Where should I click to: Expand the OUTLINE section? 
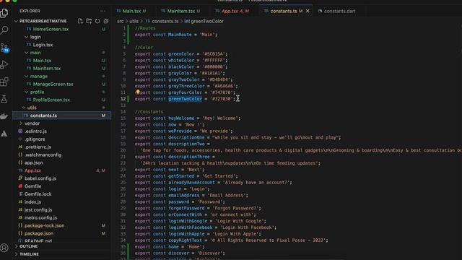click(x=29, y=246)
